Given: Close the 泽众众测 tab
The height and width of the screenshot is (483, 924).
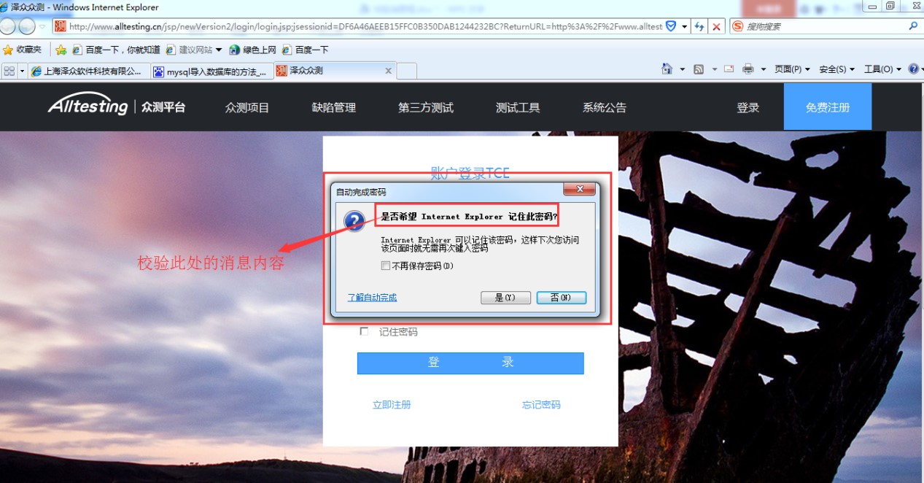Looking at the screenshot, I should point(388,71).
